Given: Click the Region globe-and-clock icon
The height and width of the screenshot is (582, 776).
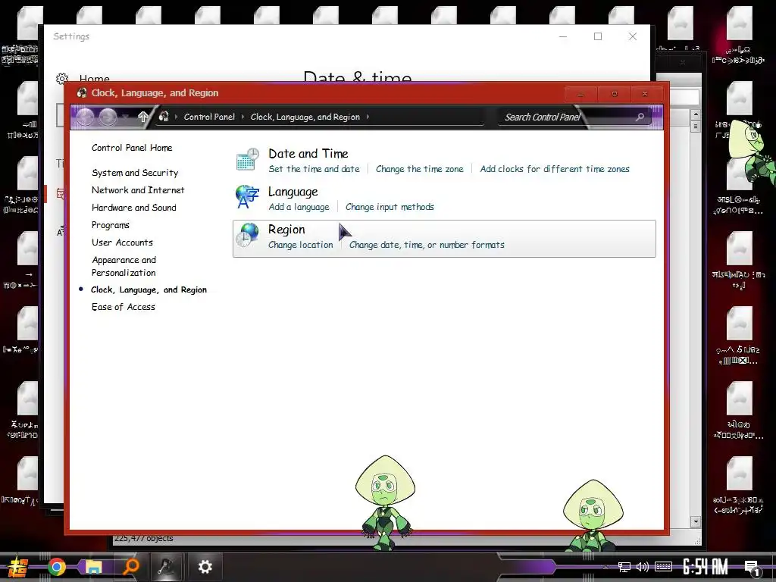Looking at the screenshot, I should pos(247,235).
